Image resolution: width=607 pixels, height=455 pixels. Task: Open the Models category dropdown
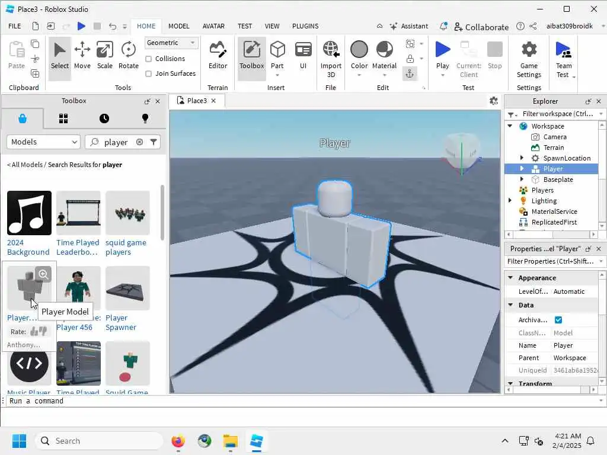tap(43, 142)
